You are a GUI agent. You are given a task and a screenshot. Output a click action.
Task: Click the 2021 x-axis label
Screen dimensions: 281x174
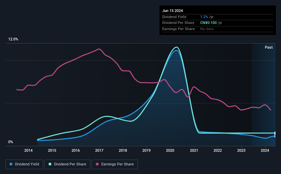pos(194,150)
